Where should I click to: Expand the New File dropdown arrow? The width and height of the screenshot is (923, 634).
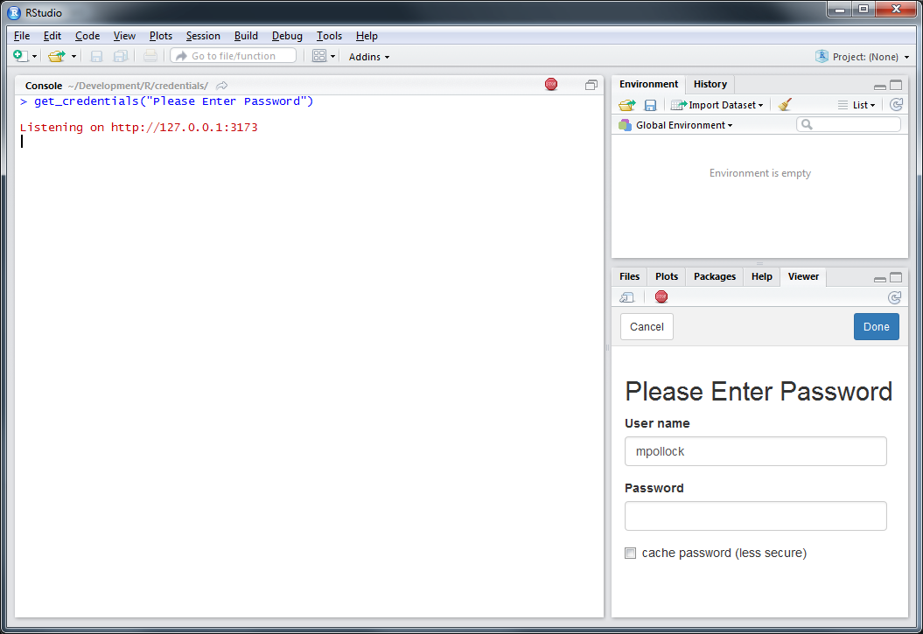[35, 57]
